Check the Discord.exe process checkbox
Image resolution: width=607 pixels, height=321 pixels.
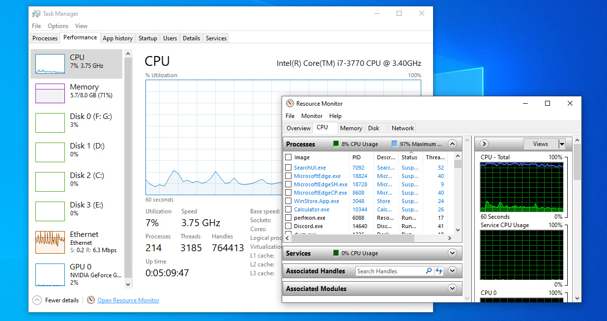(x=289, y=226)
